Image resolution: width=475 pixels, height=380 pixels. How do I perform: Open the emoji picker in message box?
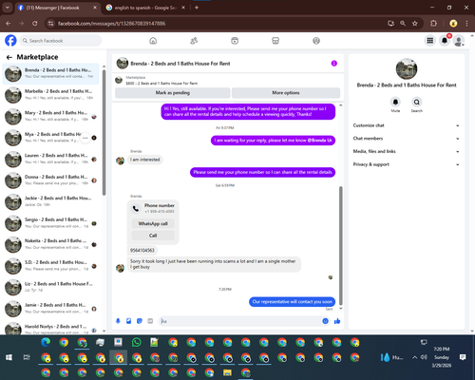click(325, 321)
